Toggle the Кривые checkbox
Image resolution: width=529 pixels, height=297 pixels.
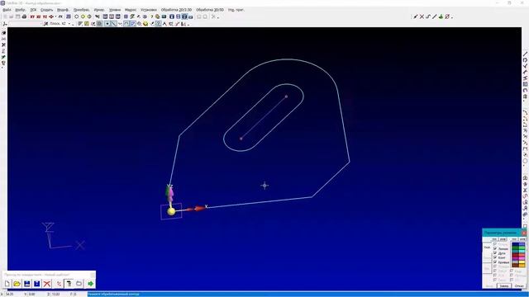(x=495, y=262)
